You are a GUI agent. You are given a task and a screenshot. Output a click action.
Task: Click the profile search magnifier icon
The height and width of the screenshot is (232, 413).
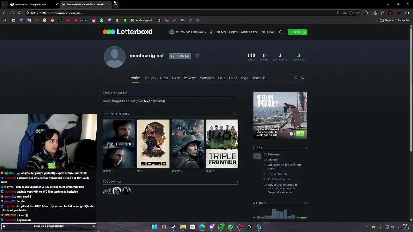click(x=296, y=78)
